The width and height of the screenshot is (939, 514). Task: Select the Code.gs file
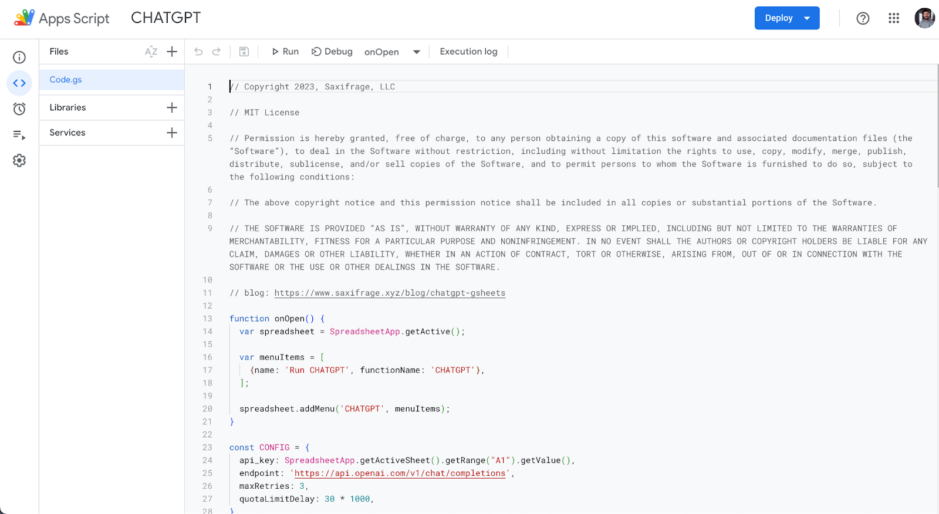pos(112,80)
